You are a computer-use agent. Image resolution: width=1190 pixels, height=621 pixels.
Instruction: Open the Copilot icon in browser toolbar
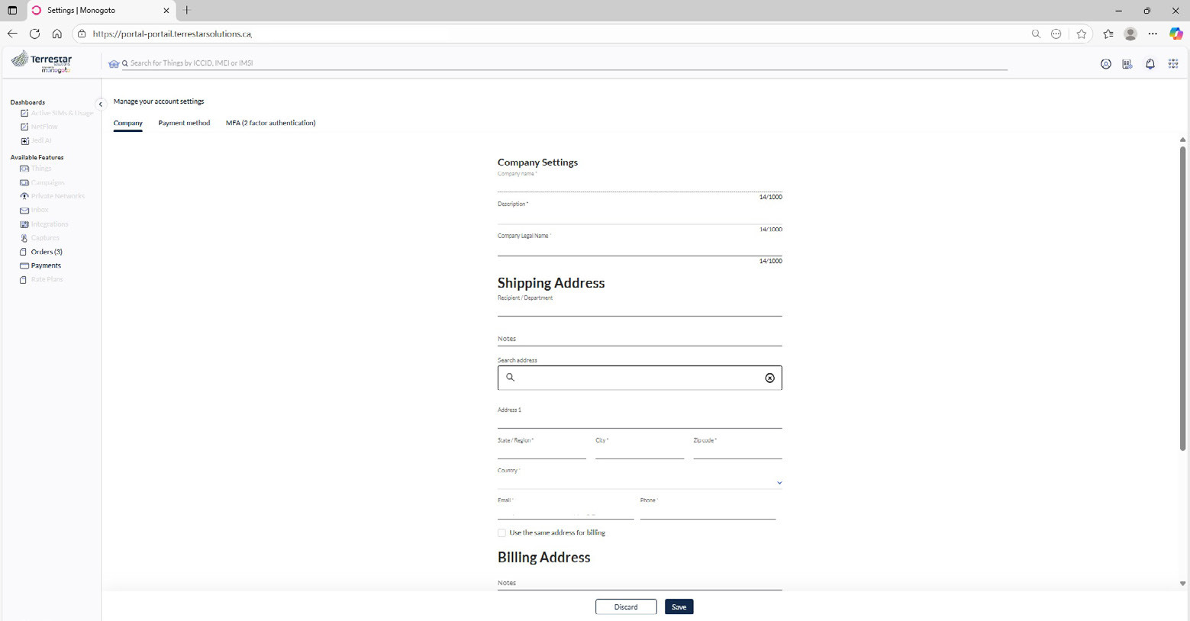point(1175,34)
